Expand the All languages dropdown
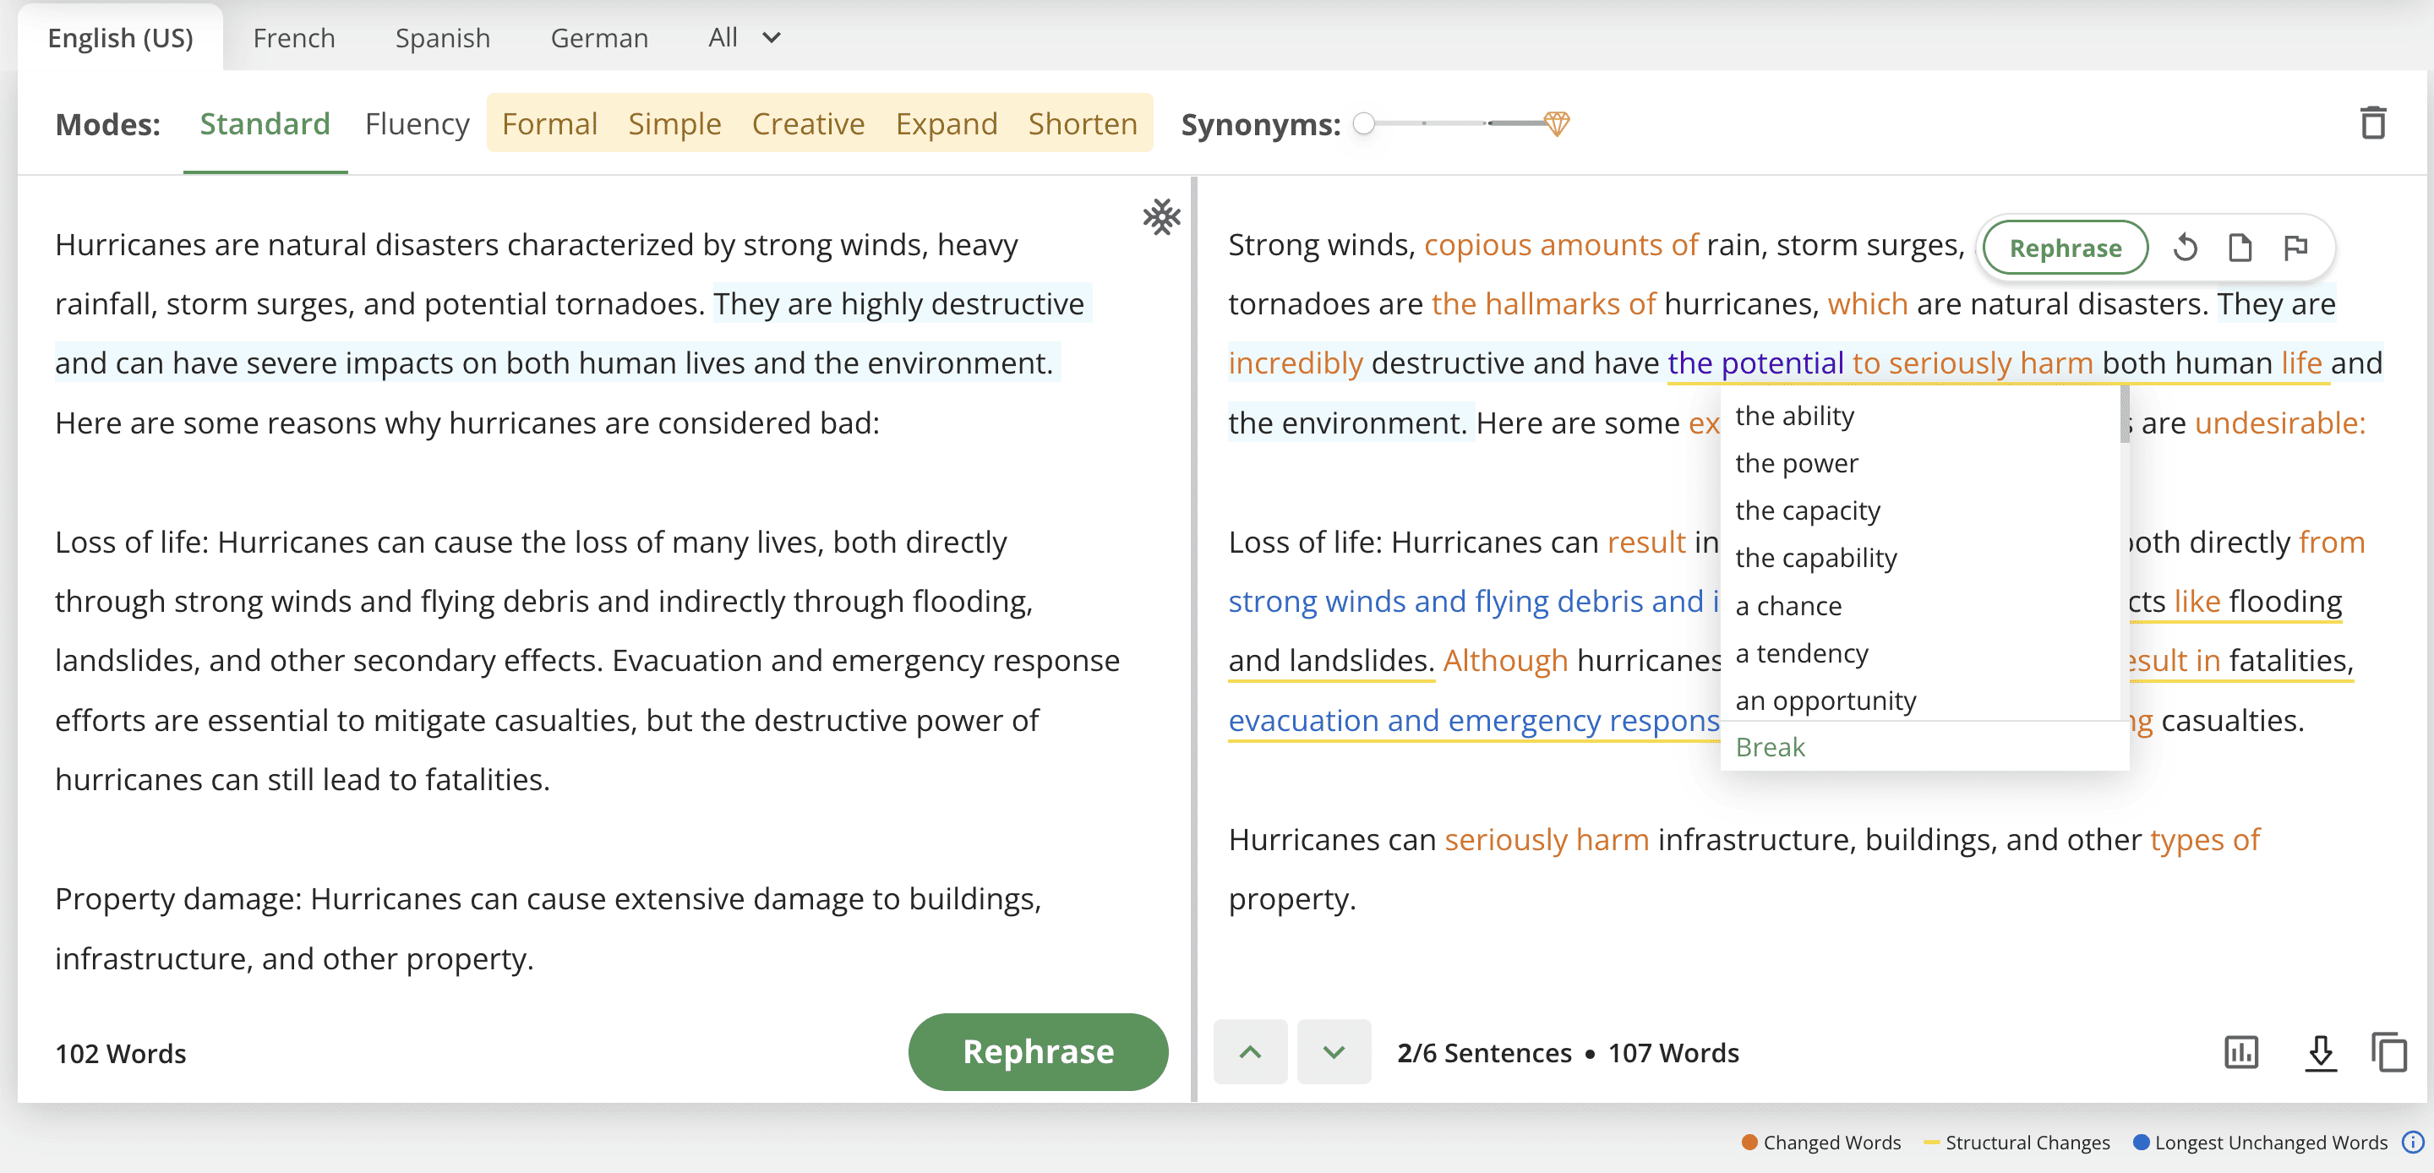 coord(745,38)
